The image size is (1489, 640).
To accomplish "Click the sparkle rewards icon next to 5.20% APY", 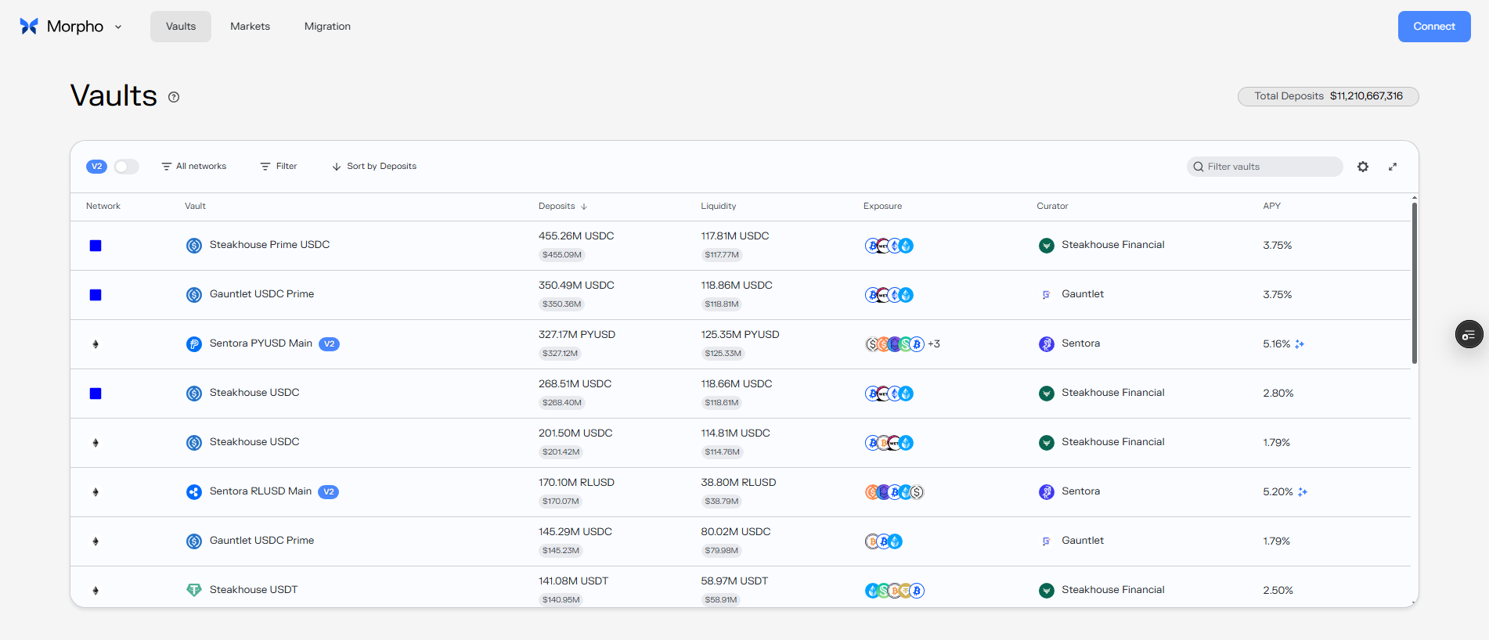I will pyautogui.click(x=1303, y=492).
